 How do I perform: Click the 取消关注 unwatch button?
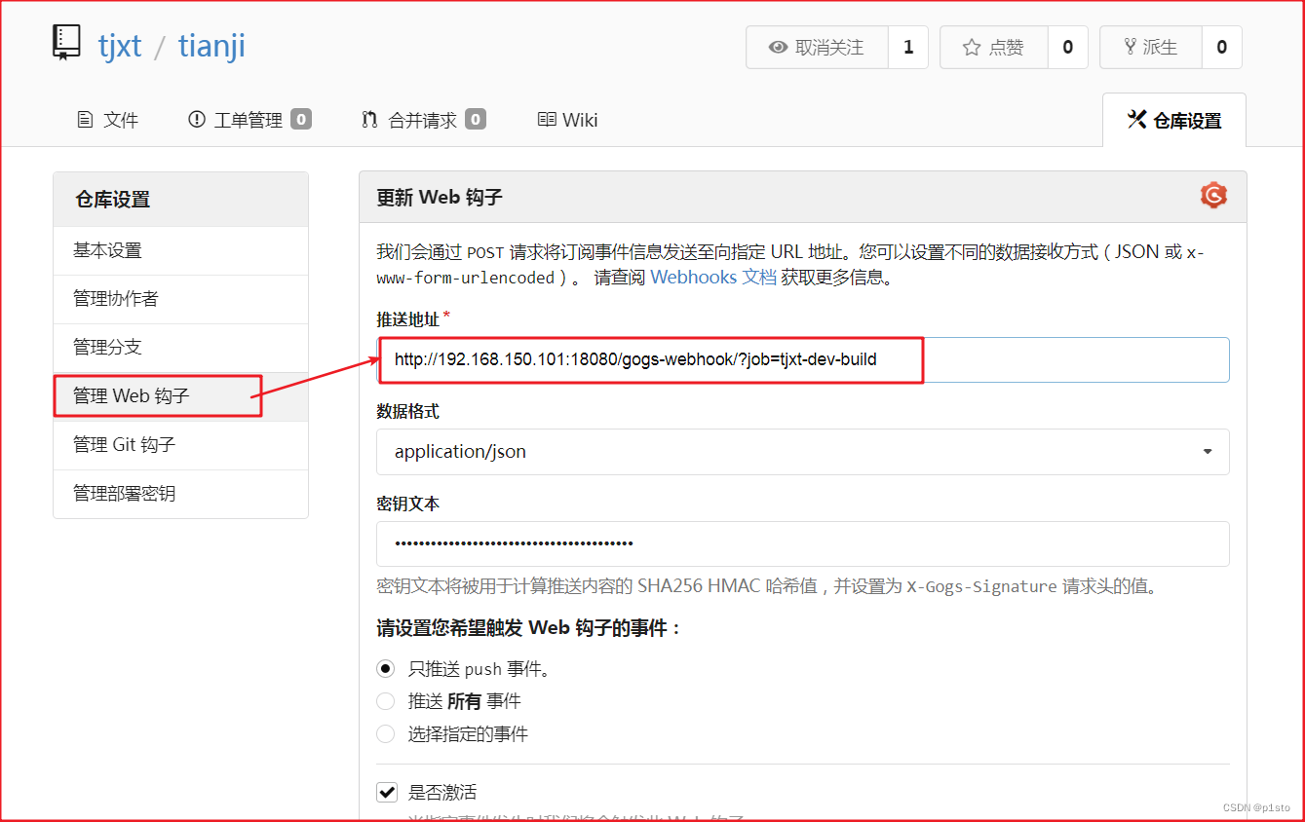pos(817,47)
